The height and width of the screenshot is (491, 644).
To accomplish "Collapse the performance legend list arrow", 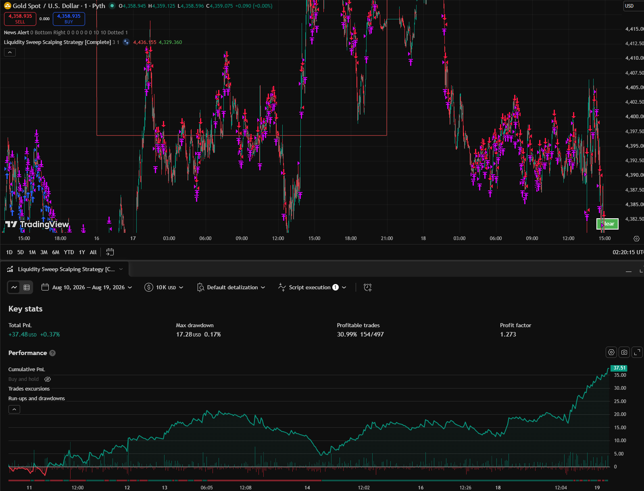I will point(14,409).
